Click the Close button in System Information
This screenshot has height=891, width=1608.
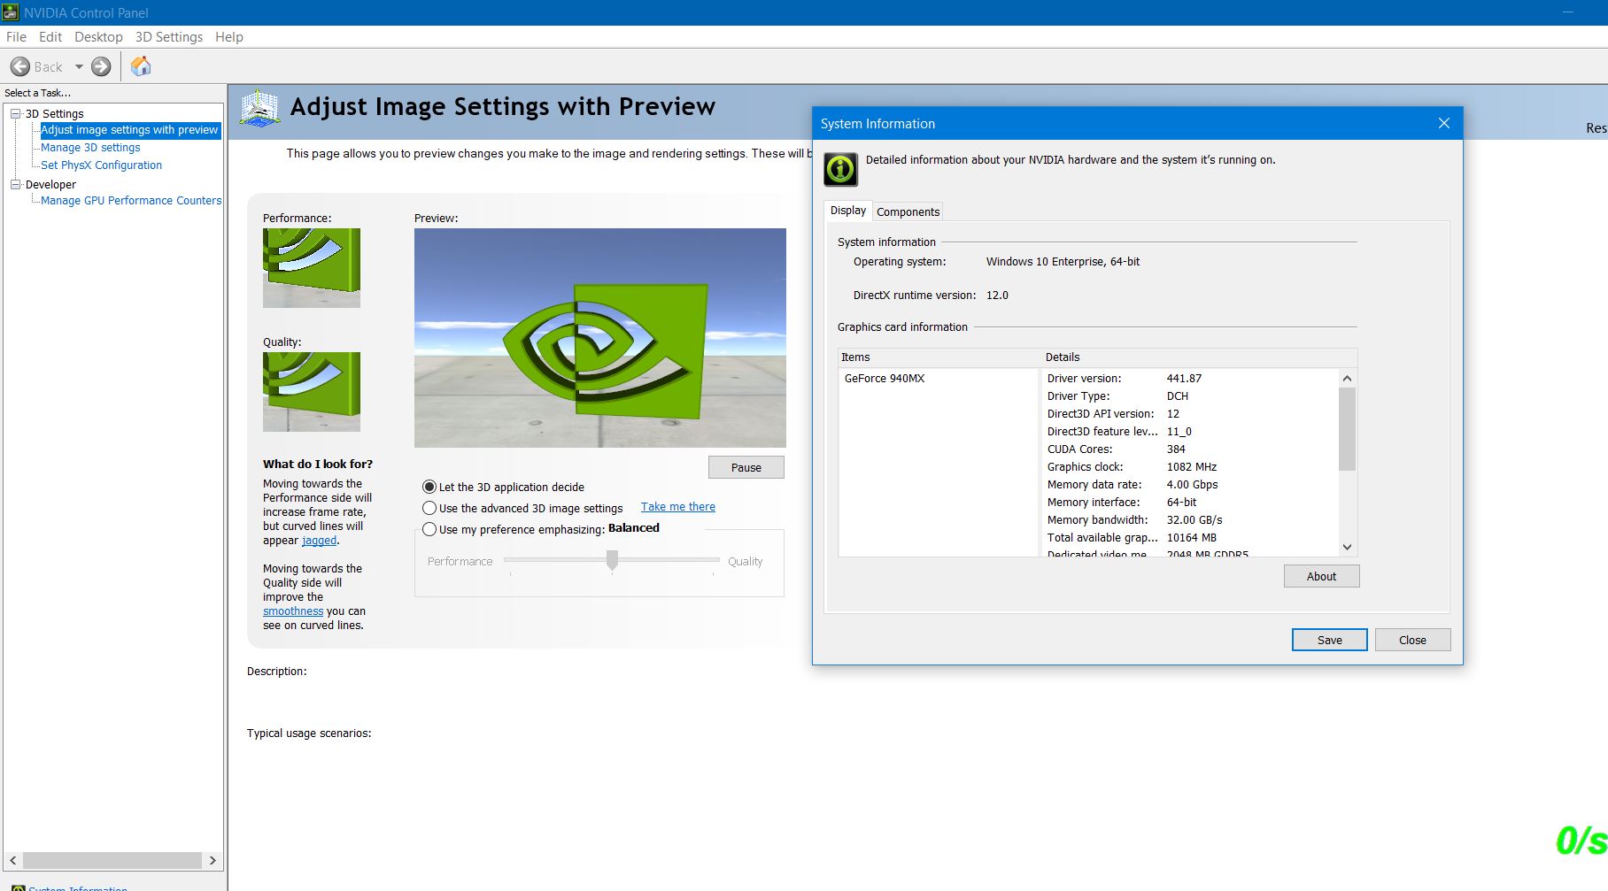click(1412, 640)
